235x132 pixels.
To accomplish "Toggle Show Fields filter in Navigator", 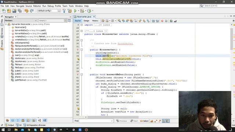I will click(13, 120).
